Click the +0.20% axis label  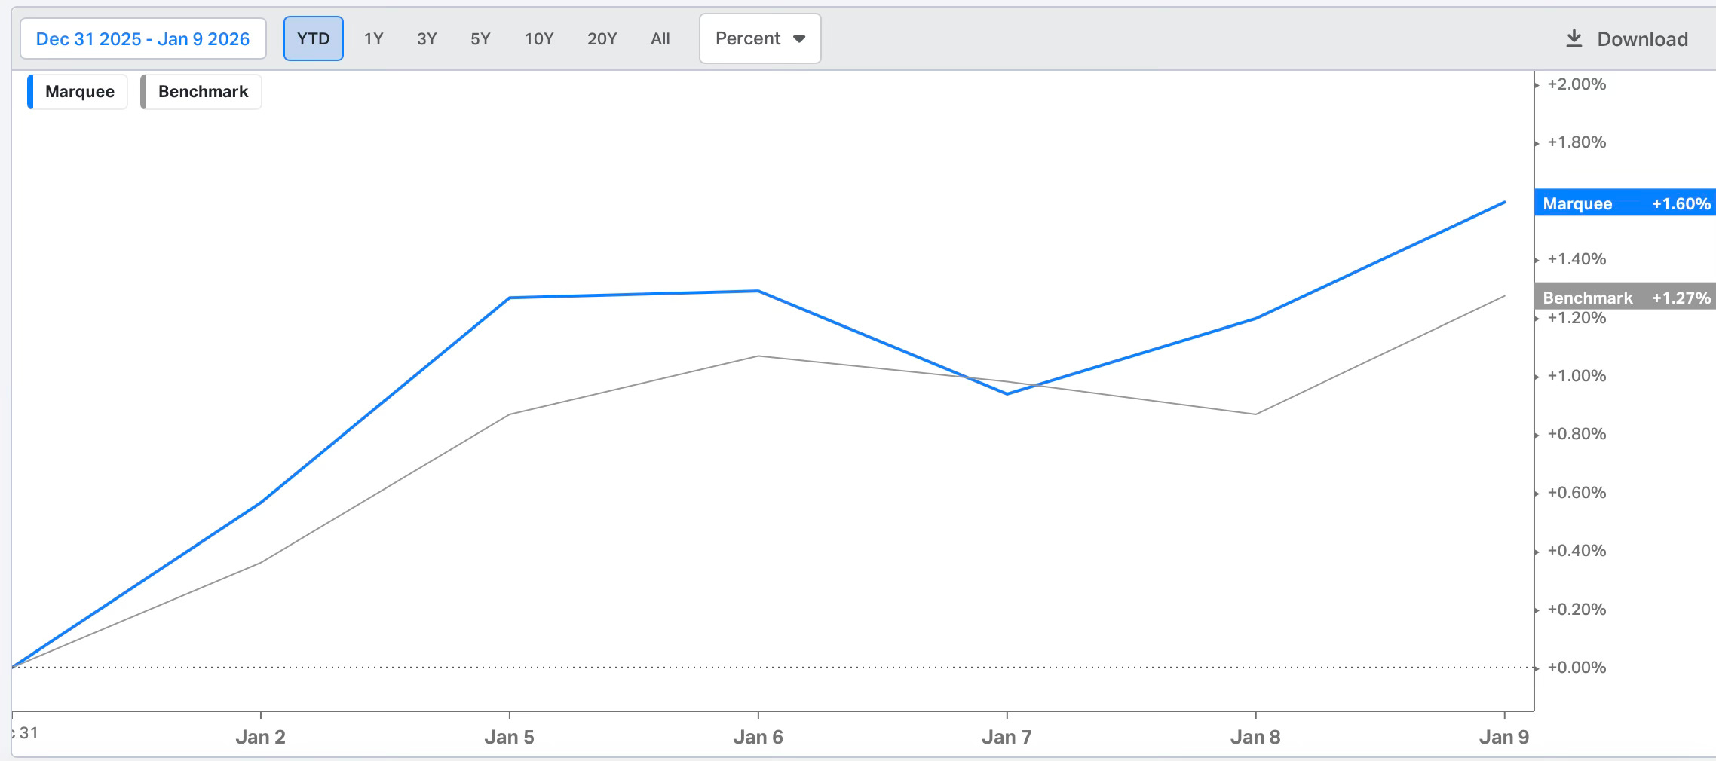point(1577,610)
